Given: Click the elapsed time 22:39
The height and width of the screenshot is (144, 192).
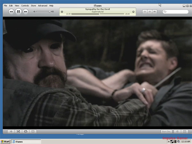Looking at the screenshot, I should (x=68, y=14).
